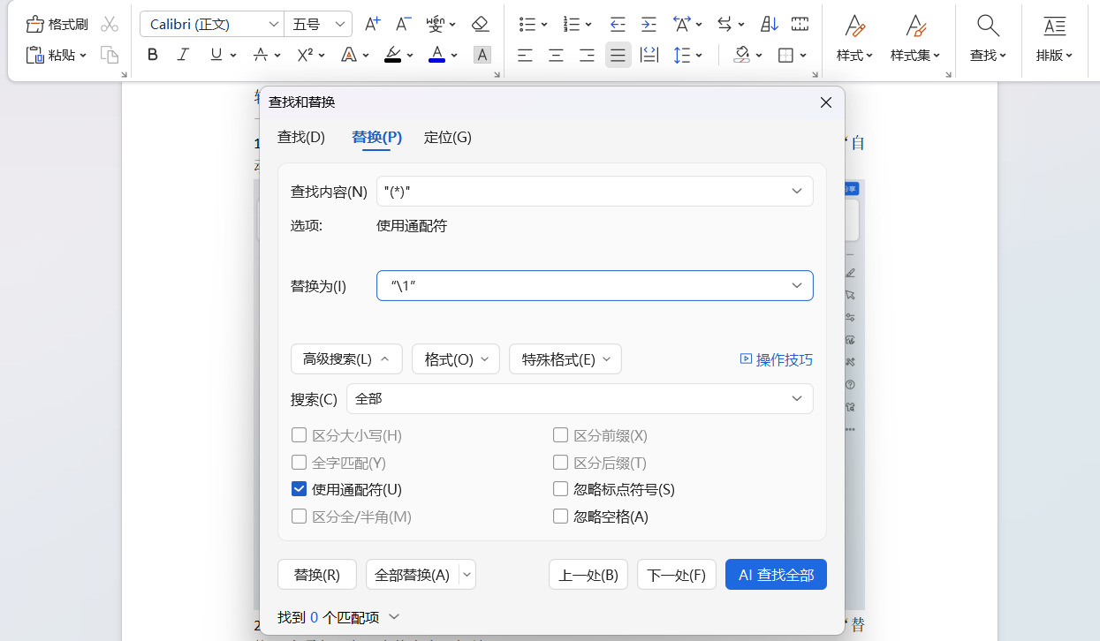Expand the Format(O) dropdown button
The width and height of the screenshot is (1100, 641).
(x=456, y=359)
